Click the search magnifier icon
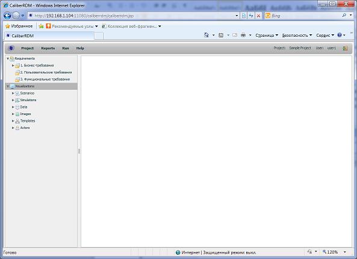Viewport: 357px width, 259px height. pyautogui.click(x=344, y=15)
